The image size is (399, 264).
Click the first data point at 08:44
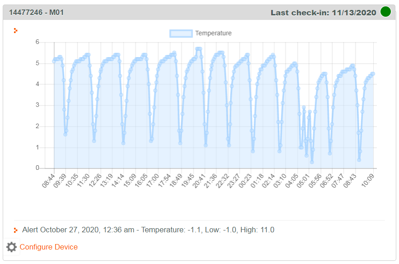click(x=54, y=61)
